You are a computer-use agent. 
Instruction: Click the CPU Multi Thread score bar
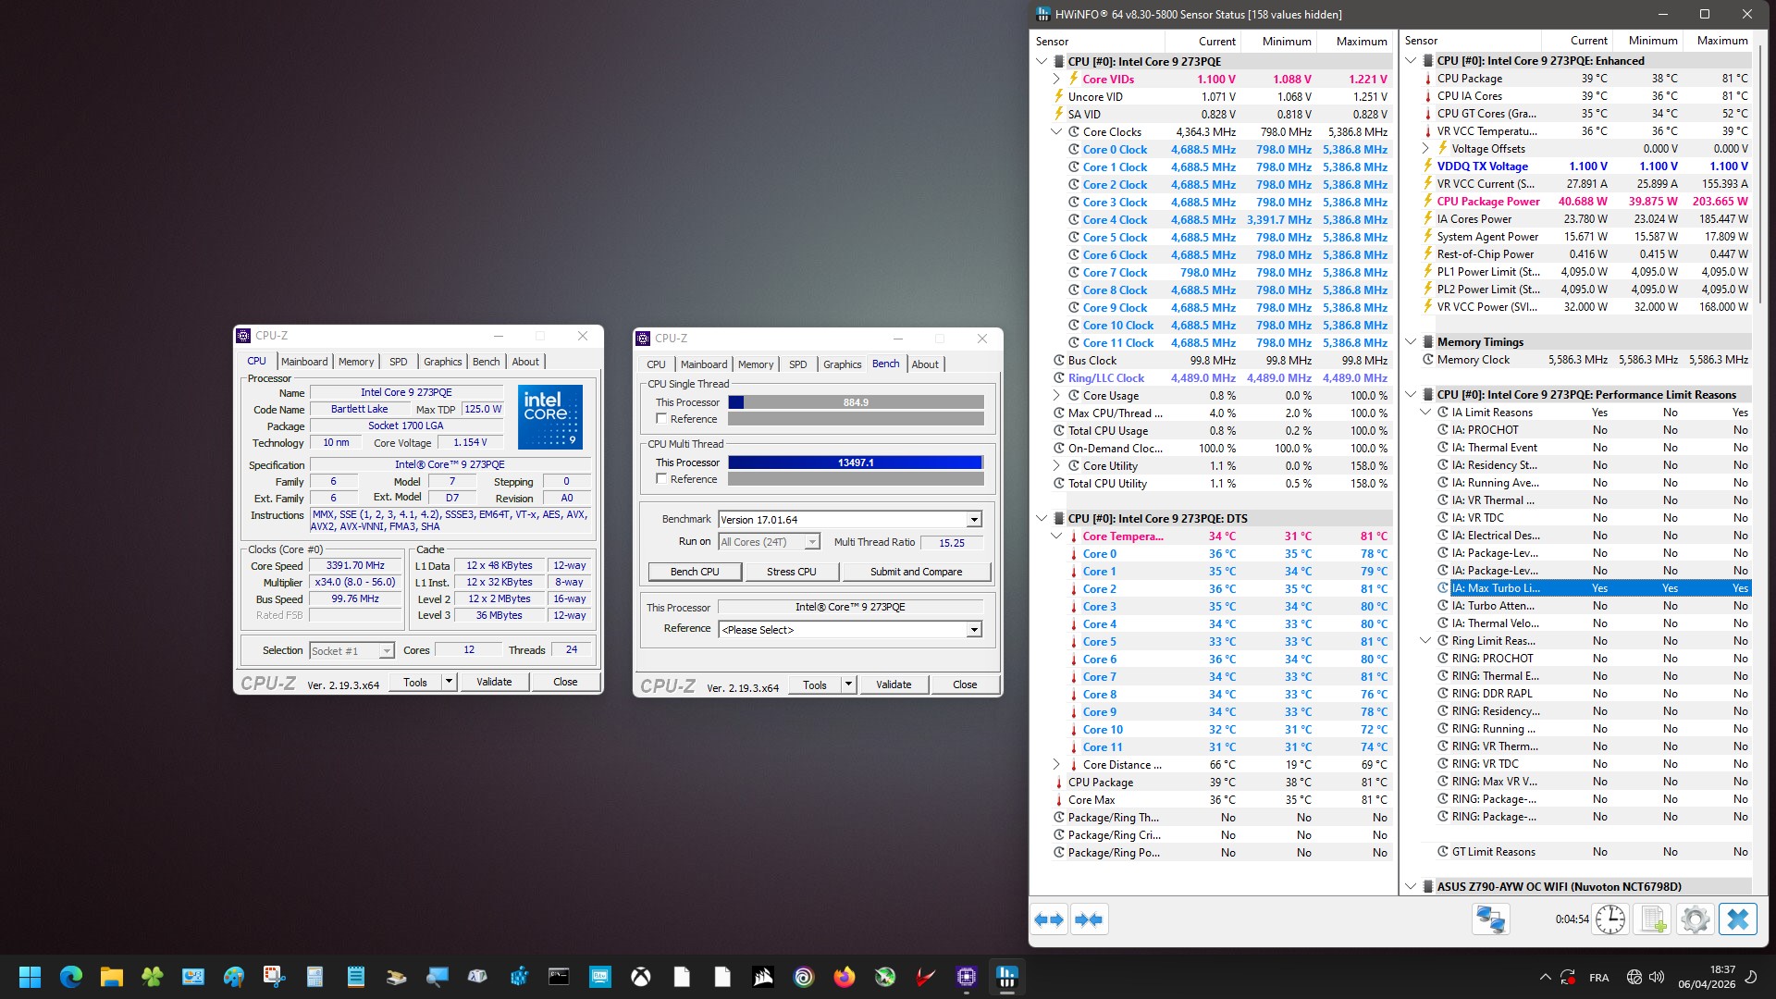click(855, 462)
